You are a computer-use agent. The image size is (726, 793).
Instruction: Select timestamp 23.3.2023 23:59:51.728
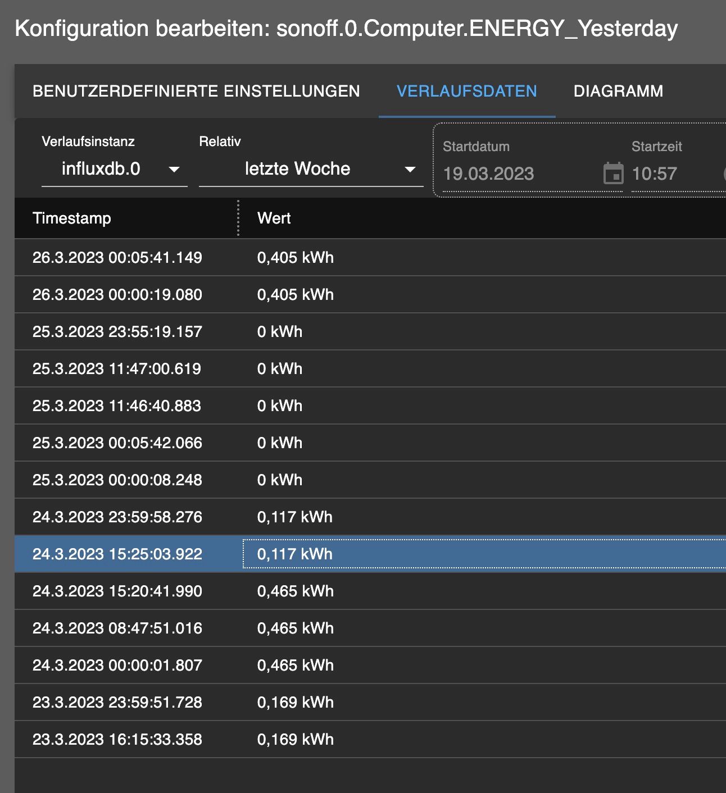[117, 702]
